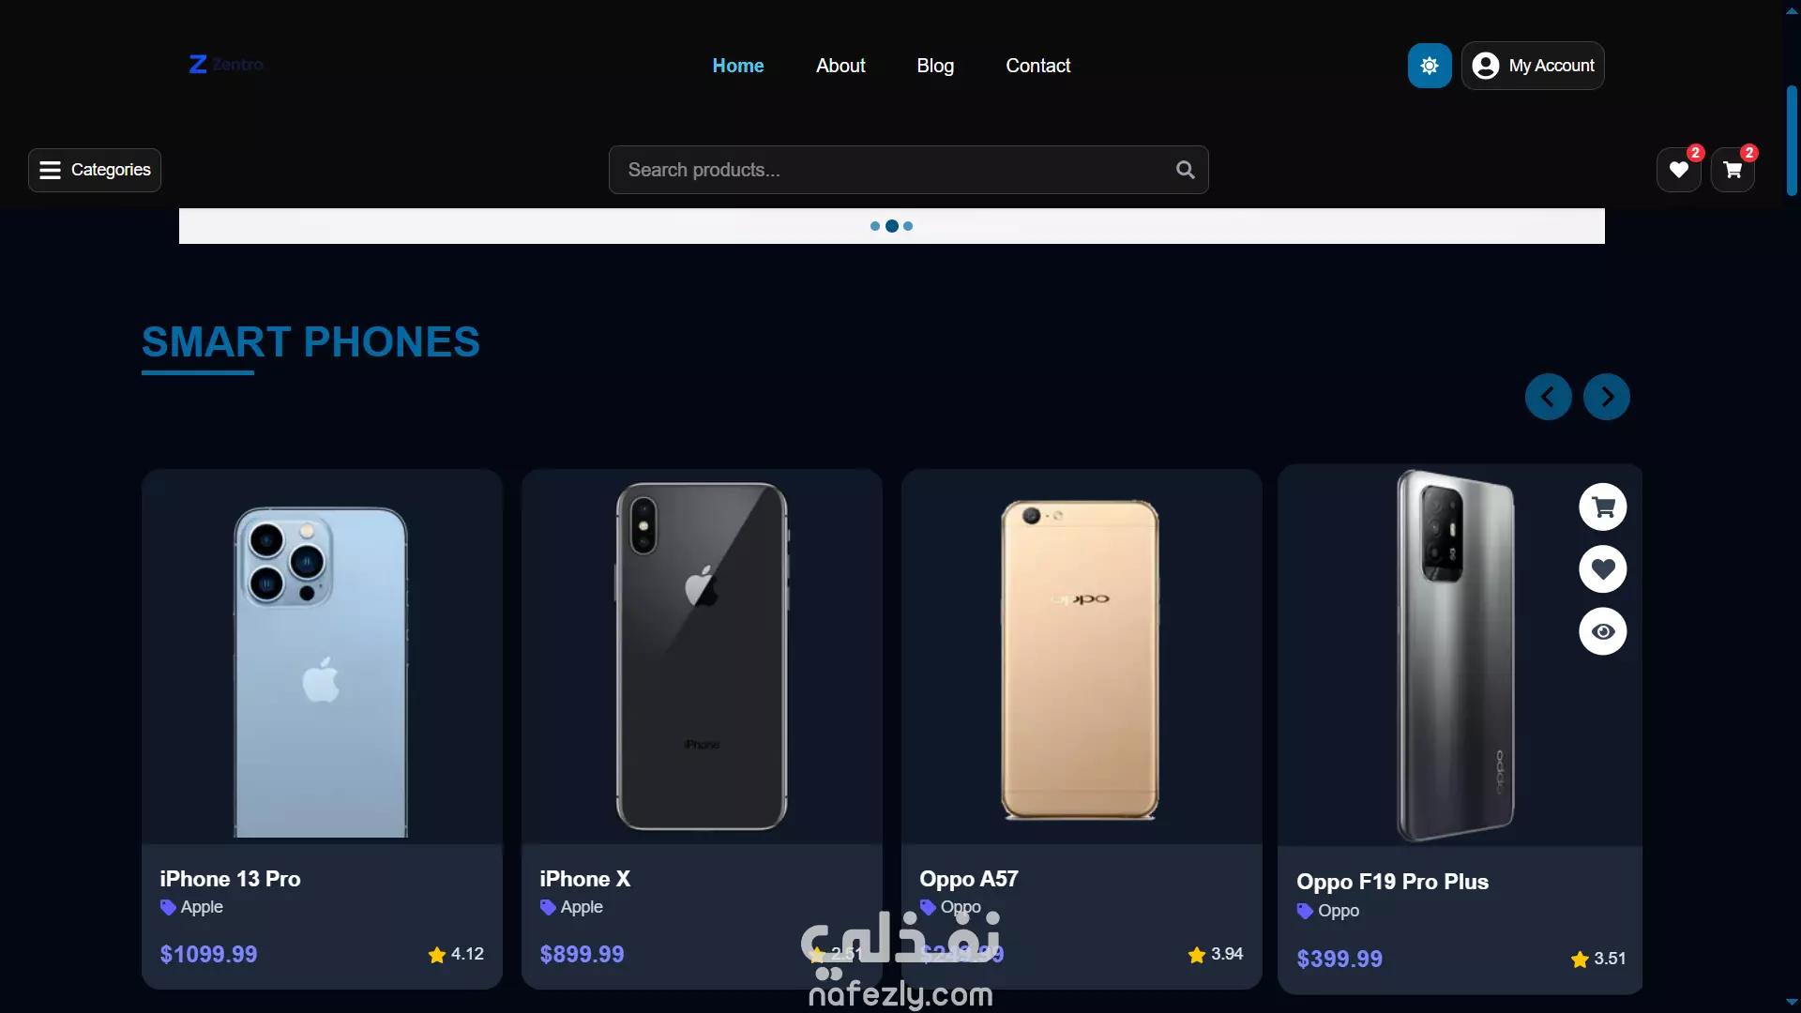
Task: Add Oppo F19 Pro Plus to wishlist
Action: (1603, 569)
